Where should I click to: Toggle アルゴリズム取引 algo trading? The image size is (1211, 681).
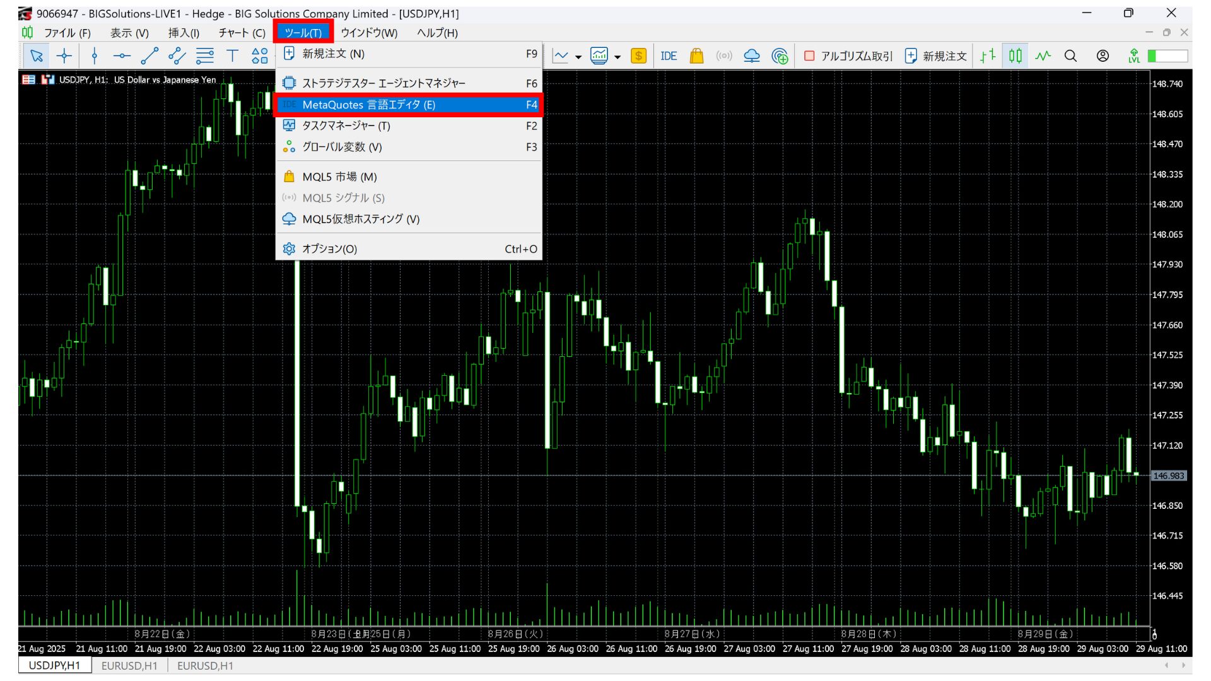(849, 56)
